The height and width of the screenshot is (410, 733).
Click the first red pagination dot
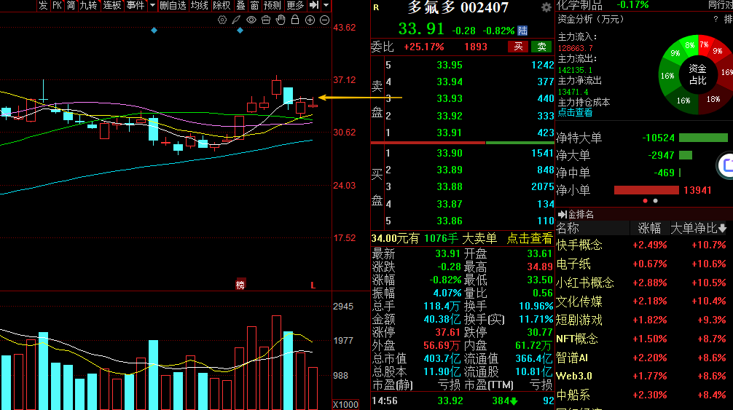tap(645, 201)
